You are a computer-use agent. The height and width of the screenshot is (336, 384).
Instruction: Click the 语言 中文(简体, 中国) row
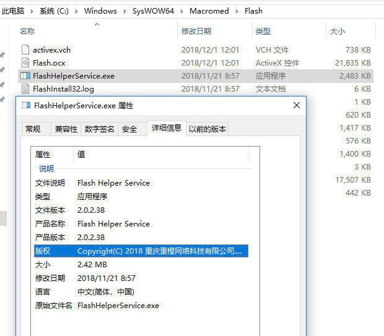pyautogui.click(x=141, y=291)
